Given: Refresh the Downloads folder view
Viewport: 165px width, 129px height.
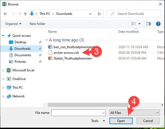Looking at the screenshot, I should [x=99, y=14].
